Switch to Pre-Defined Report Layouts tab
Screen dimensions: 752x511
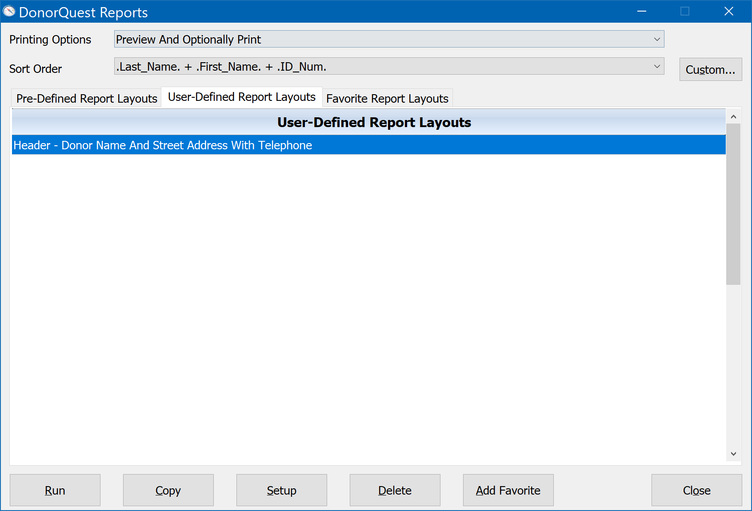pyautogui.click(x=87, y=98)
